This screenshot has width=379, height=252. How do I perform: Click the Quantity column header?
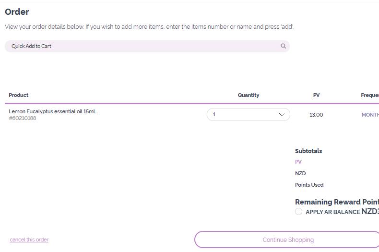click(249, 95)
